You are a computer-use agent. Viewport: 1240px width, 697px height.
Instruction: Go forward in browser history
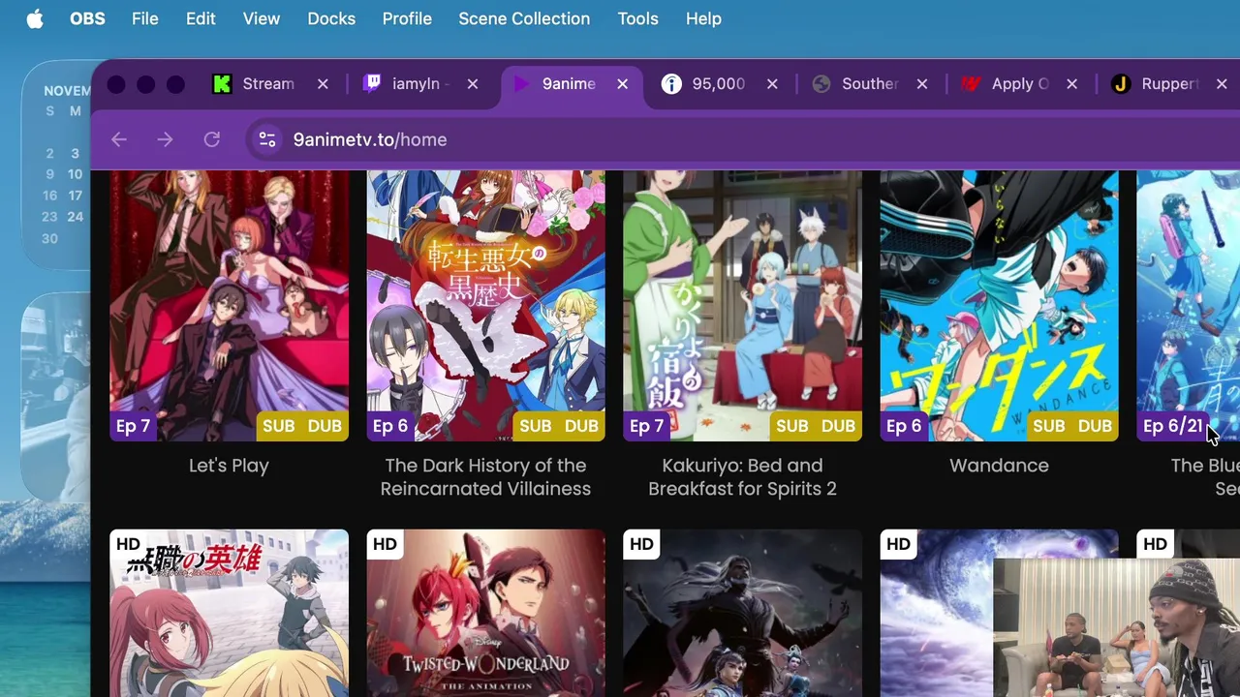pyautogui.click(x=166, y=139)
